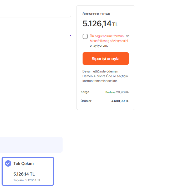Click the blue checkmark icon on Tek Çekim
Screen dimensions: 188x189
(x=8, y=163)
